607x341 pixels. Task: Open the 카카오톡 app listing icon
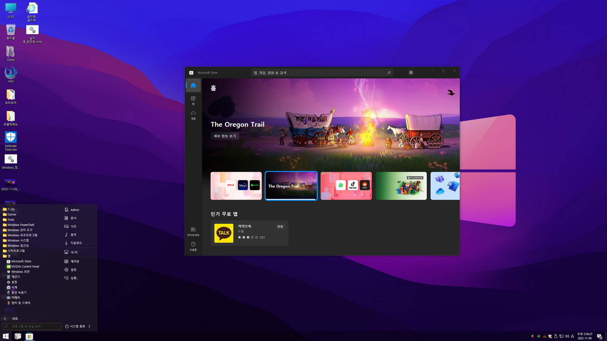(224, 233)
